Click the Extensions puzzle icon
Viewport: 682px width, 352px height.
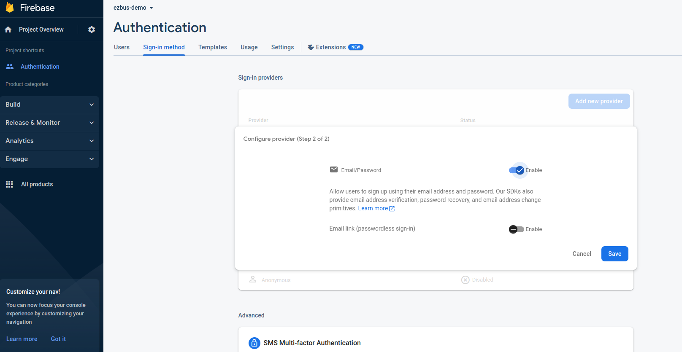(311, 47)
